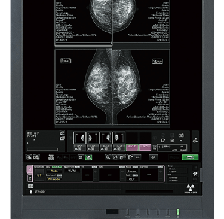Click the view selection field beside pink buttons
The width and height of the screenshot is (224, 219).
click(172, 148)
